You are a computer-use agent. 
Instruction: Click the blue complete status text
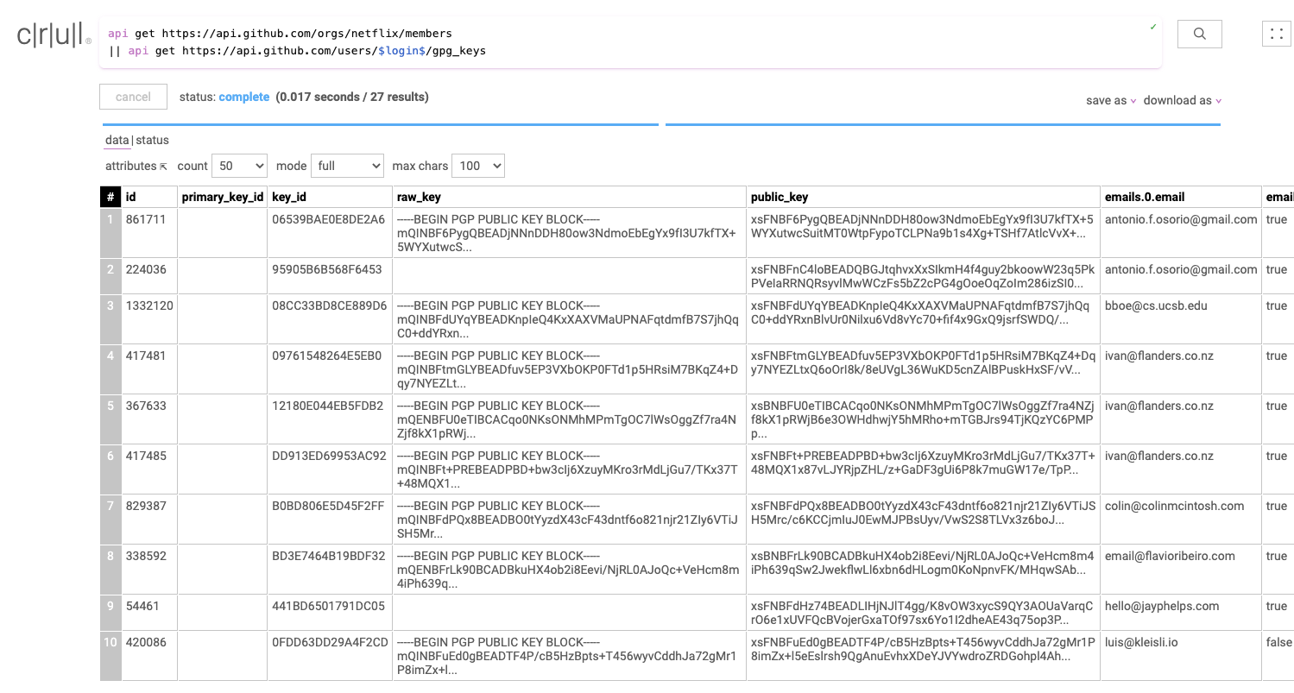click(x=243, y=97)
